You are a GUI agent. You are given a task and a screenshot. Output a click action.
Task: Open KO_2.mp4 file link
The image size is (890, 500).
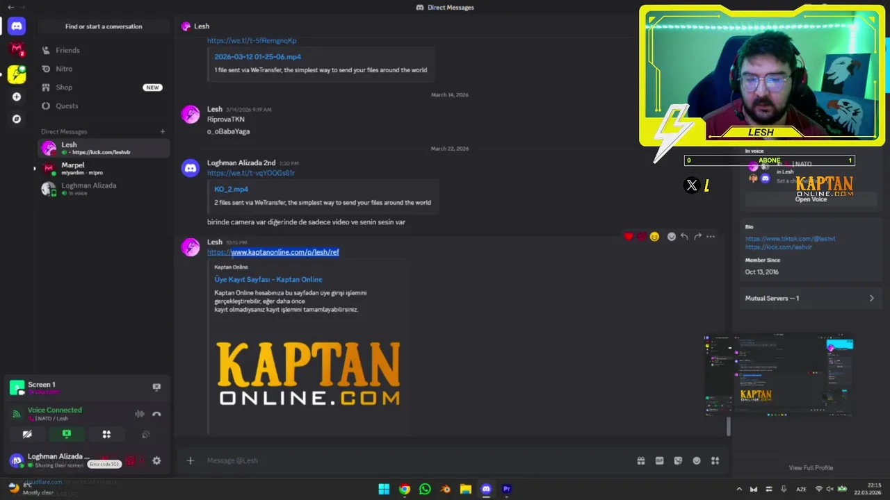tap(231, 189)
